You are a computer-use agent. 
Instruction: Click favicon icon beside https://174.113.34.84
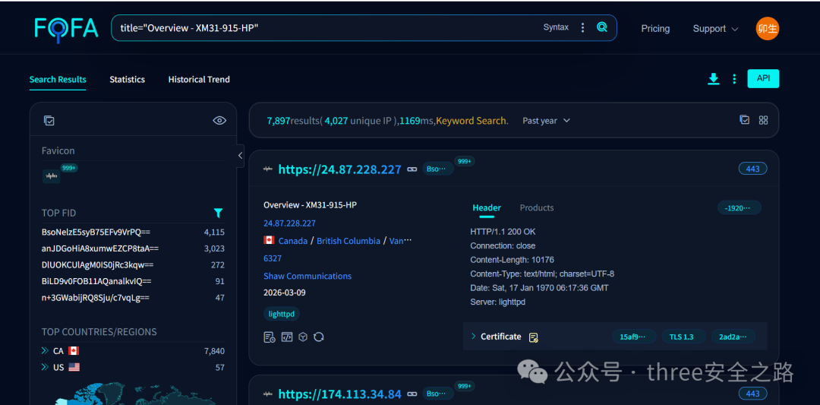[x=268, y=394]
